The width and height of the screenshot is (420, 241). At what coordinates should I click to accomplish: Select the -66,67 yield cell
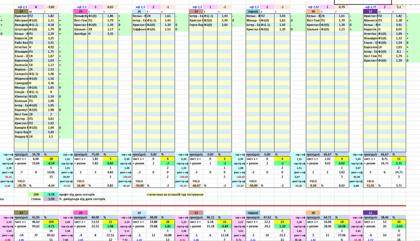click(196, 185)
